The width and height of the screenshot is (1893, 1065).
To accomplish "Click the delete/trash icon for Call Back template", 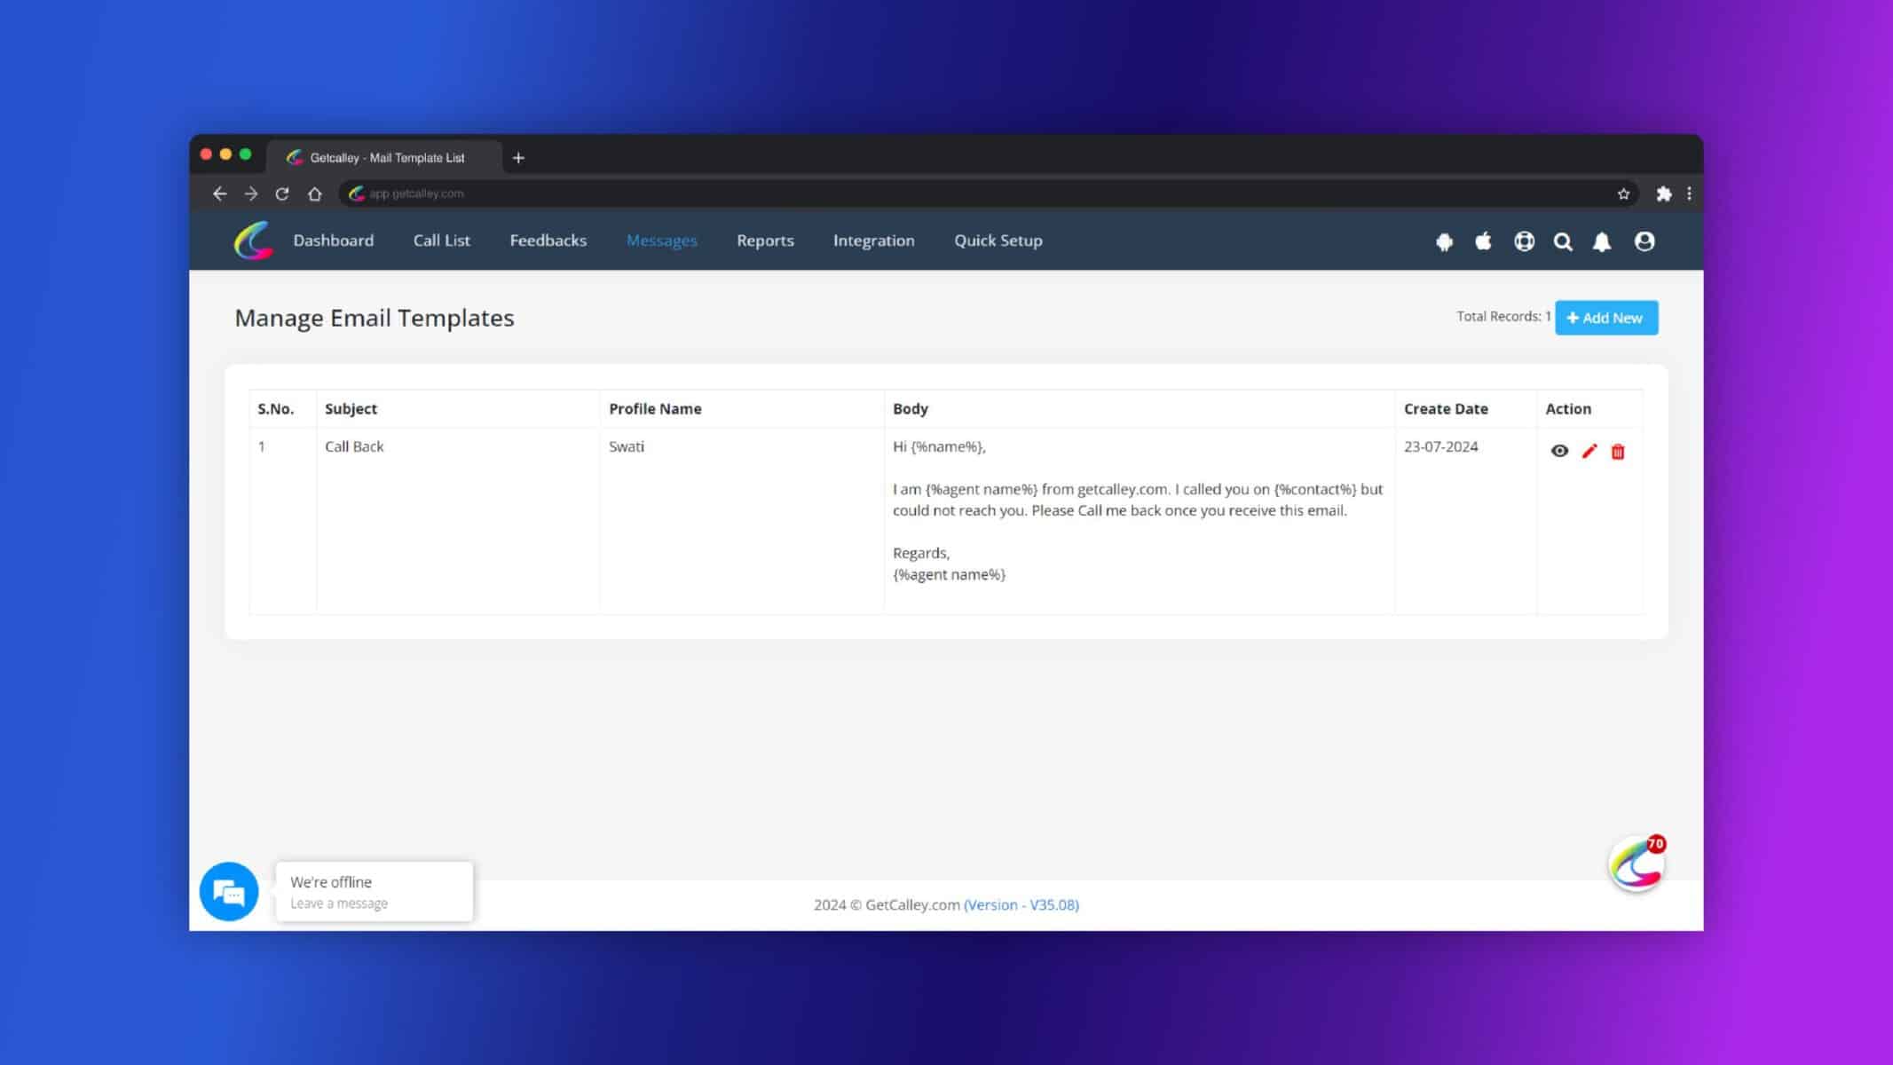I will click(x=1617, y=450).
